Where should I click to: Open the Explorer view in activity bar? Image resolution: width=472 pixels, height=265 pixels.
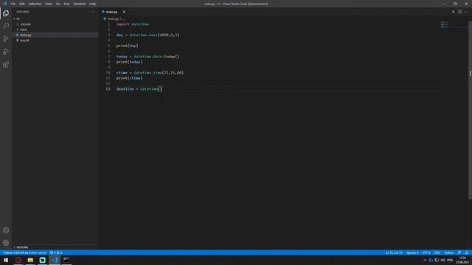[6, 13]
